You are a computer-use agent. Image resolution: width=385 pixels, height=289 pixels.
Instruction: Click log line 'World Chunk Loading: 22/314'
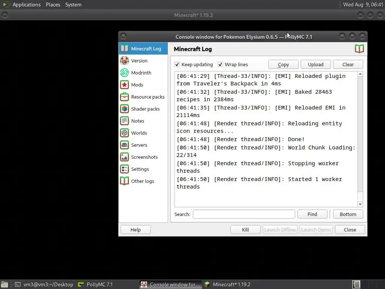coord(266,151)
